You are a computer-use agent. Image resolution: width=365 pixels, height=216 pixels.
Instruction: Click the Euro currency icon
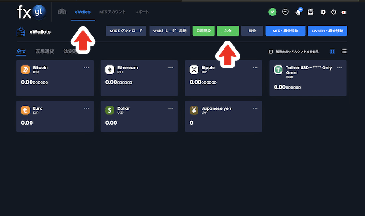point(26,110)
